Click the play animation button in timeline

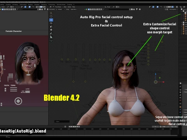tap(75, 126)
